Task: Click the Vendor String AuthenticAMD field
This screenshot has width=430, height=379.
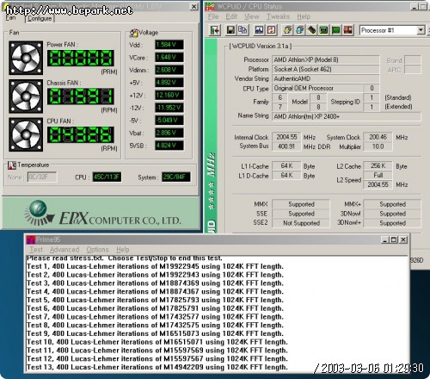Action: tap(326, 78)
